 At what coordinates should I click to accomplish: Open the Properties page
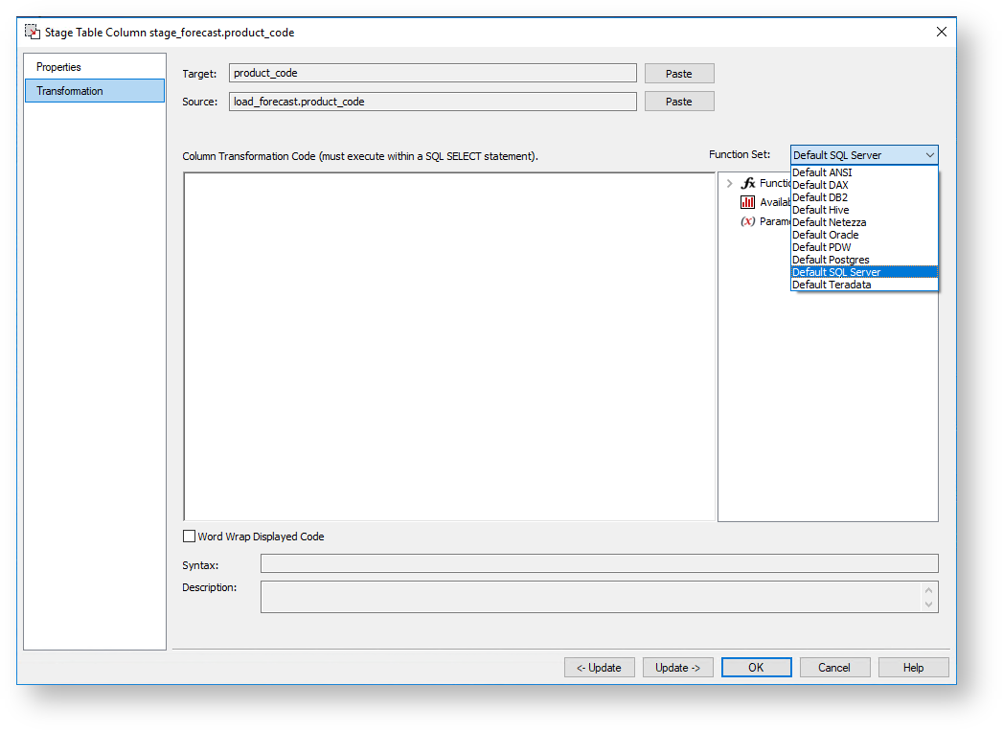(x=95, y=66)
